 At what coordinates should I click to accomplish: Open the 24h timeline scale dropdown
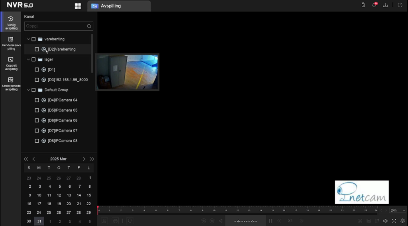click(x=398, y=210)
